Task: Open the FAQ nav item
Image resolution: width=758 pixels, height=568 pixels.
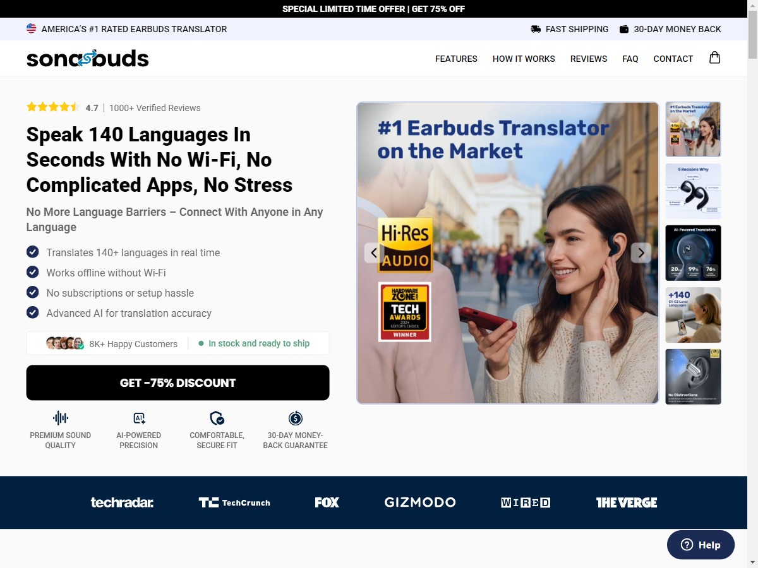Action: [630, 59]
